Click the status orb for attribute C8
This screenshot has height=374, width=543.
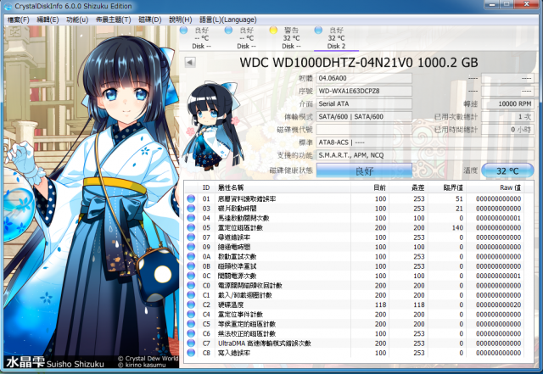pyautogui.click(x=191, y=353)
